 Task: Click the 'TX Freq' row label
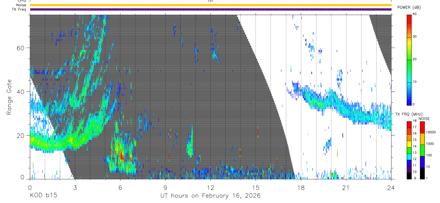pos(19,9)
